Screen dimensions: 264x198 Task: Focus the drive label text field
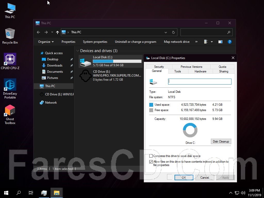pos(200,82)
